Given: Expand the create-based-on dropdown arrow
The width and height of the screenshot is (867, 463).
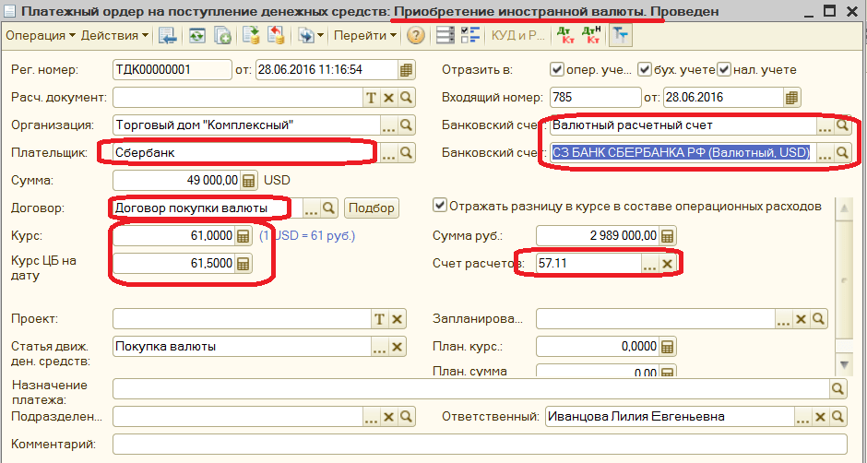Looking at the screenshot, I should point(321,36).
